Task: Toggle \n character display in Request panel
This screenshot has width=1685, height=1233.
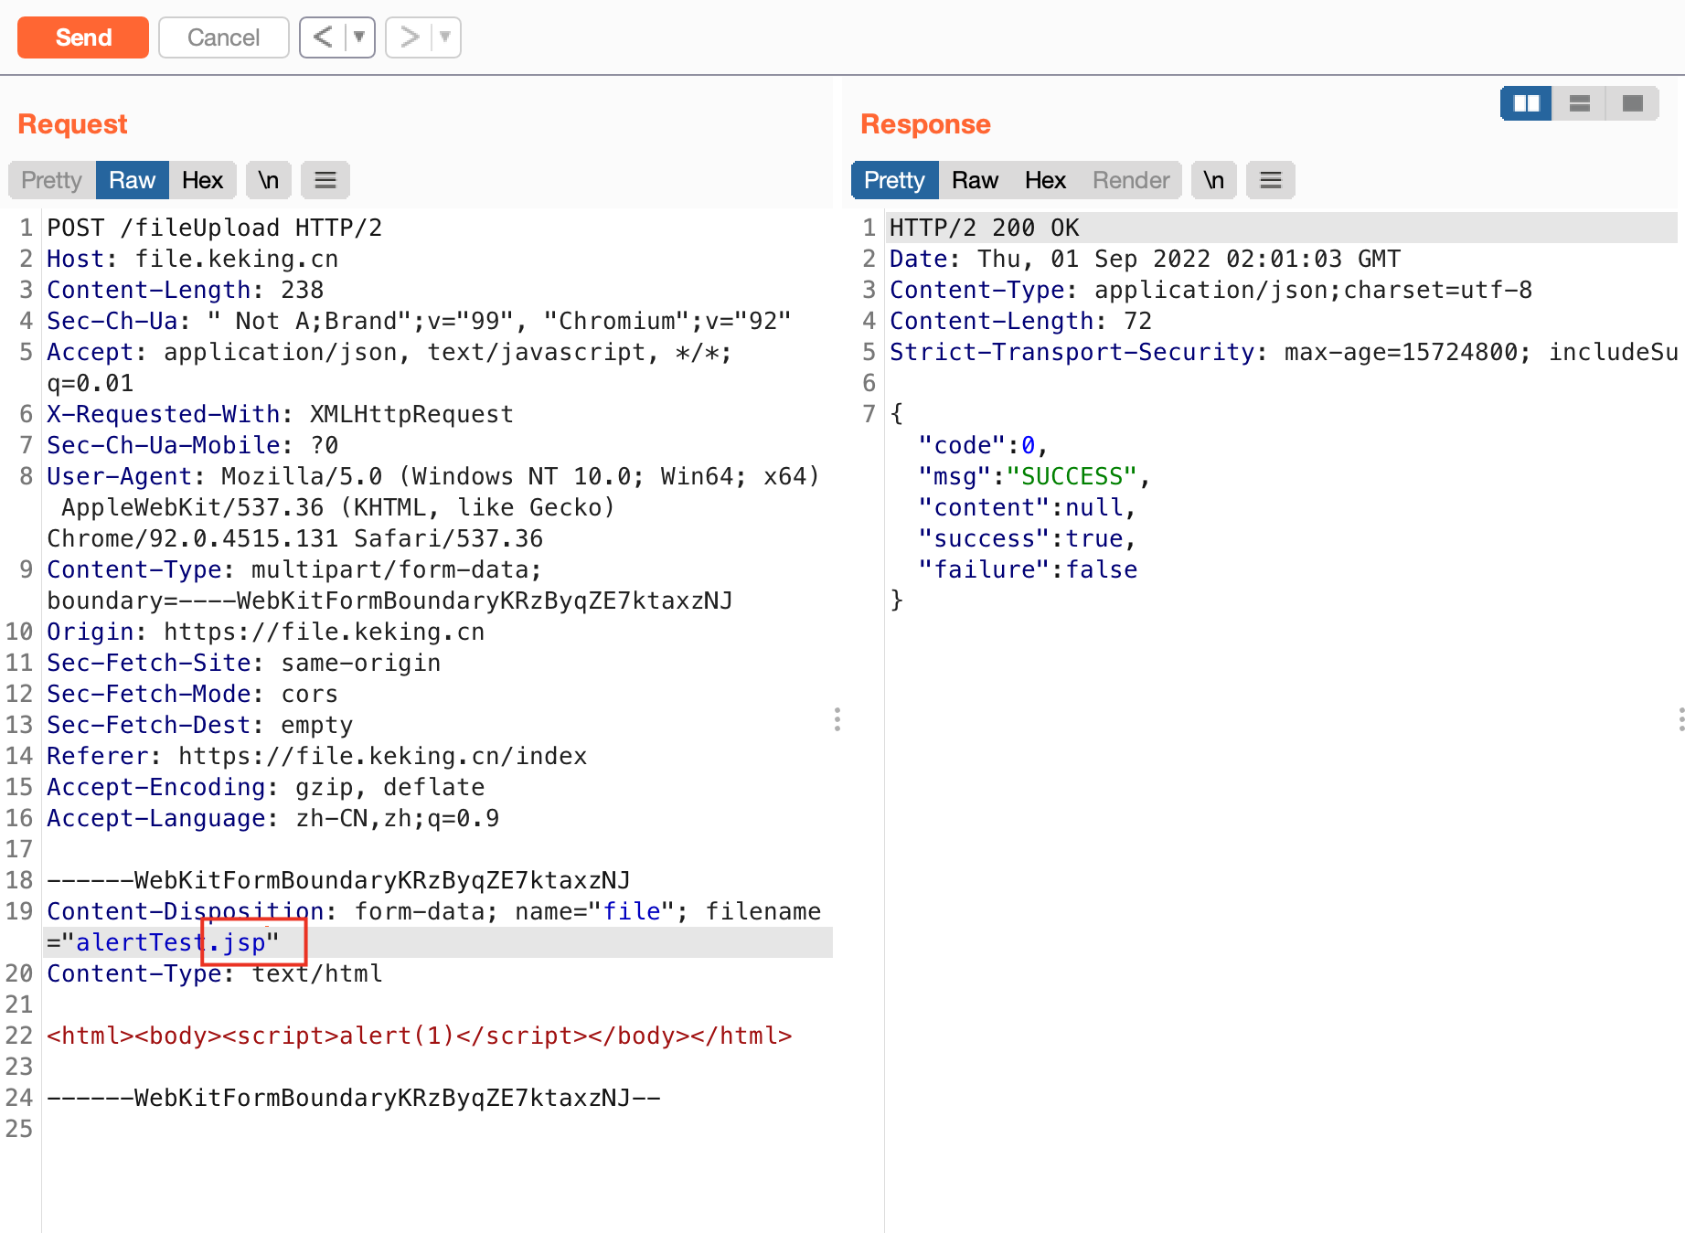Action: [268, 180]
